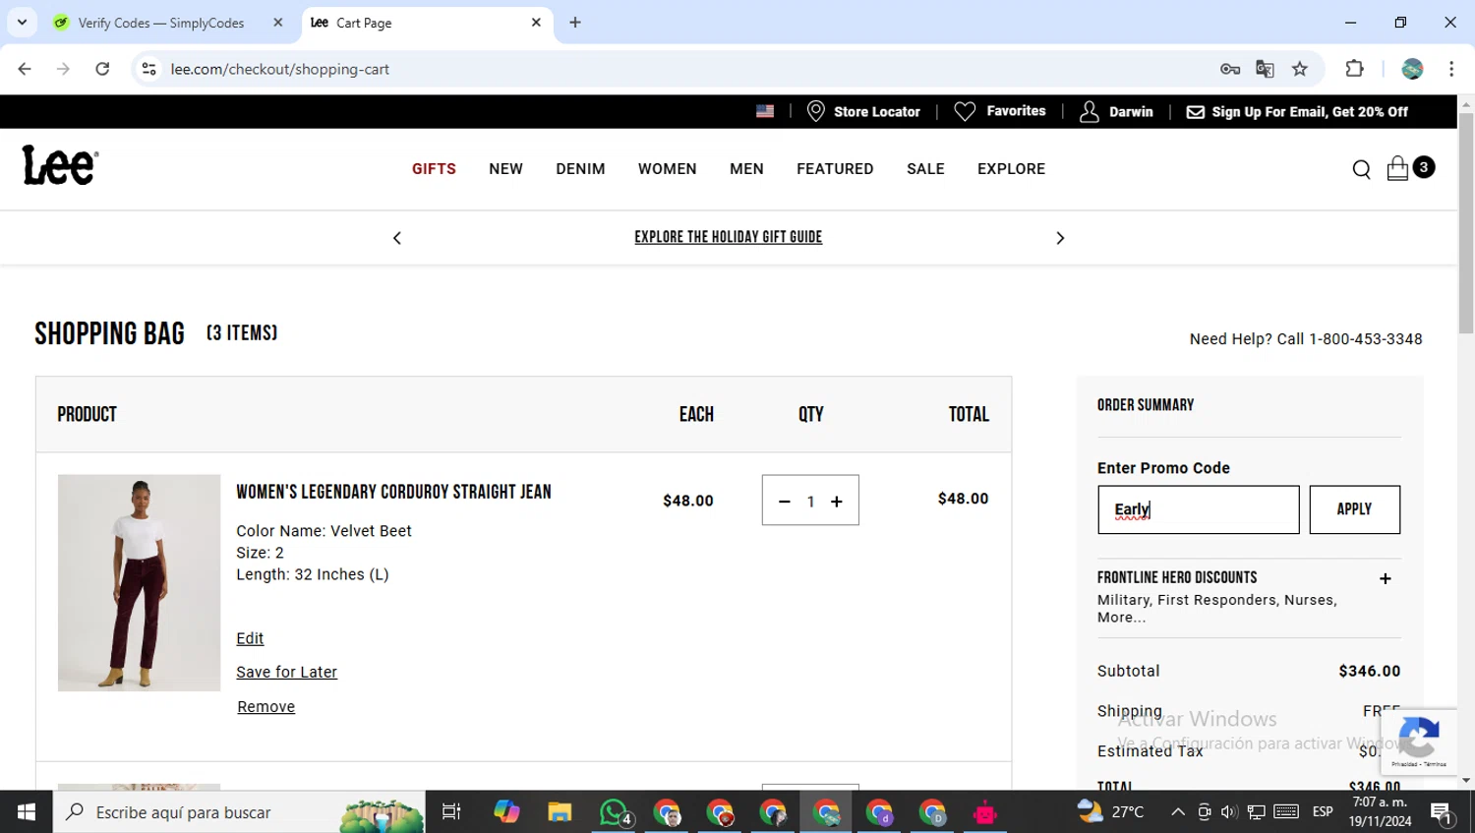Open Task View on taskbar
This screenshot has width=1475, height=833.
point(451,812)
